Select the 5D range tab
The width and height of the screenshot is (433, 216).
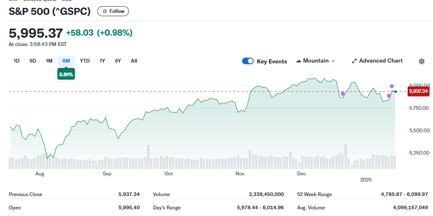tap(32, 61)
